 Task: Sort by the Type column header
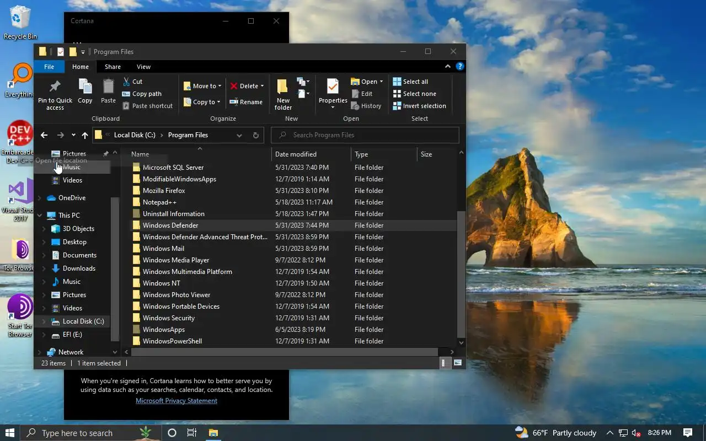(x=384, y=154)
